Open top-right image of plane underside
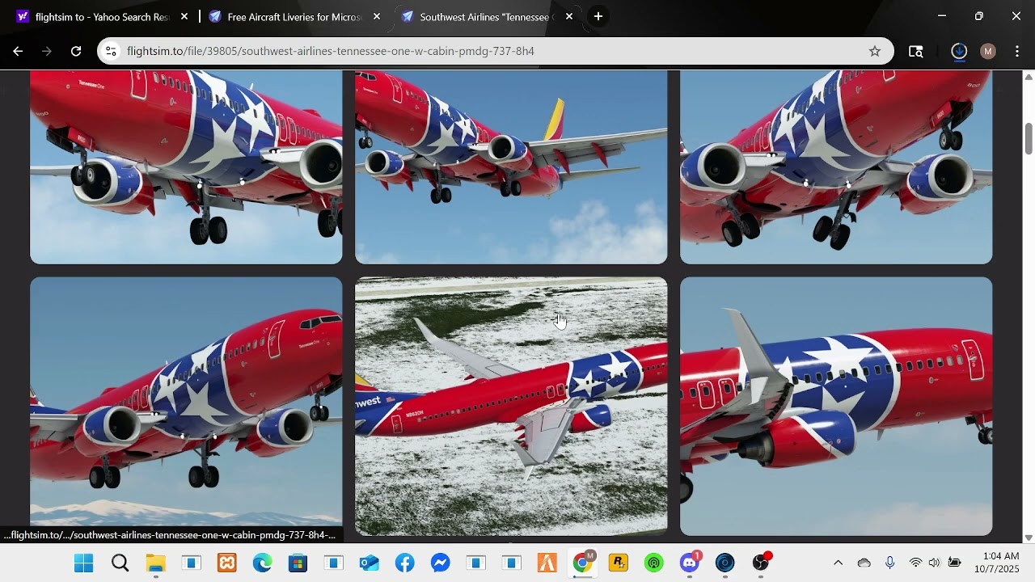Image resolution: width=1035 pixels, height=582 pixels. (836, 167)
